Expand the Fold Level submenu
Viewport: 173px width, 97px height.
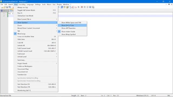point(36,54)
